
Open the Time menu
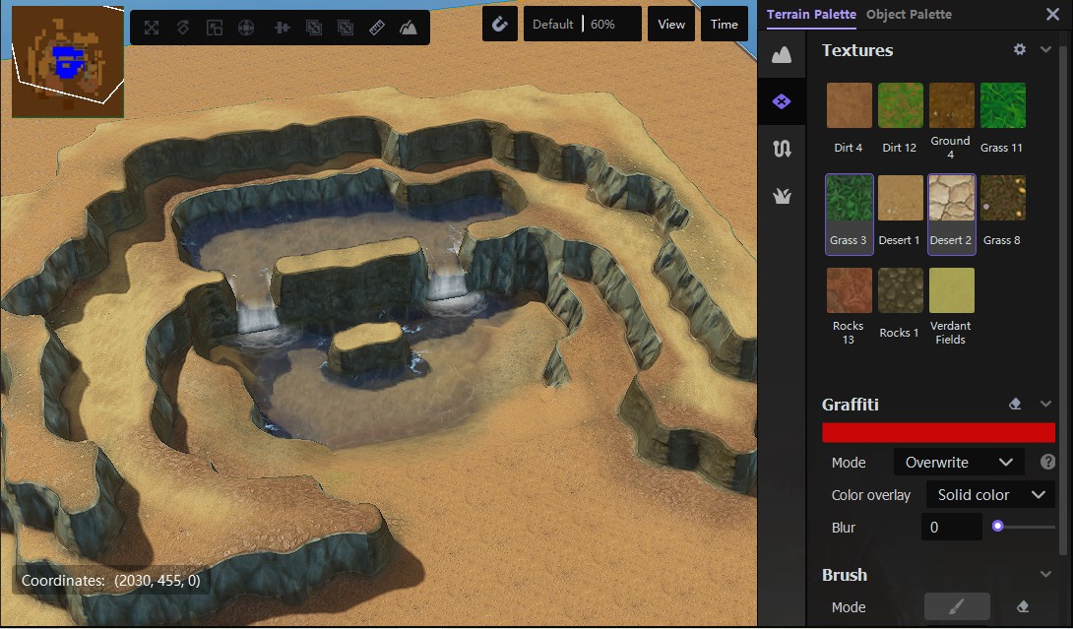pyautogui.click(x=724, y=24)
